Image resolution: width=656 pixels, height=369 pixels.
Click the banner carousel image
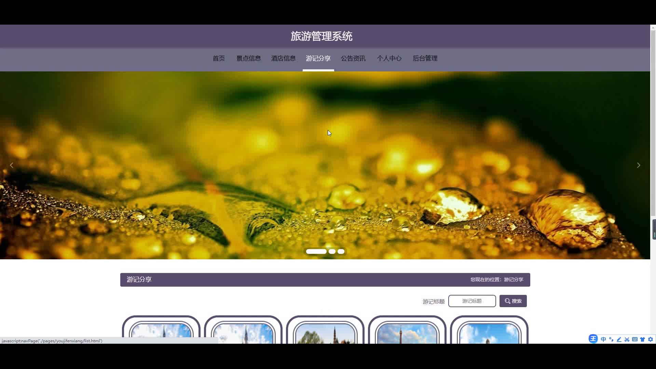click(x=325, y=165)
